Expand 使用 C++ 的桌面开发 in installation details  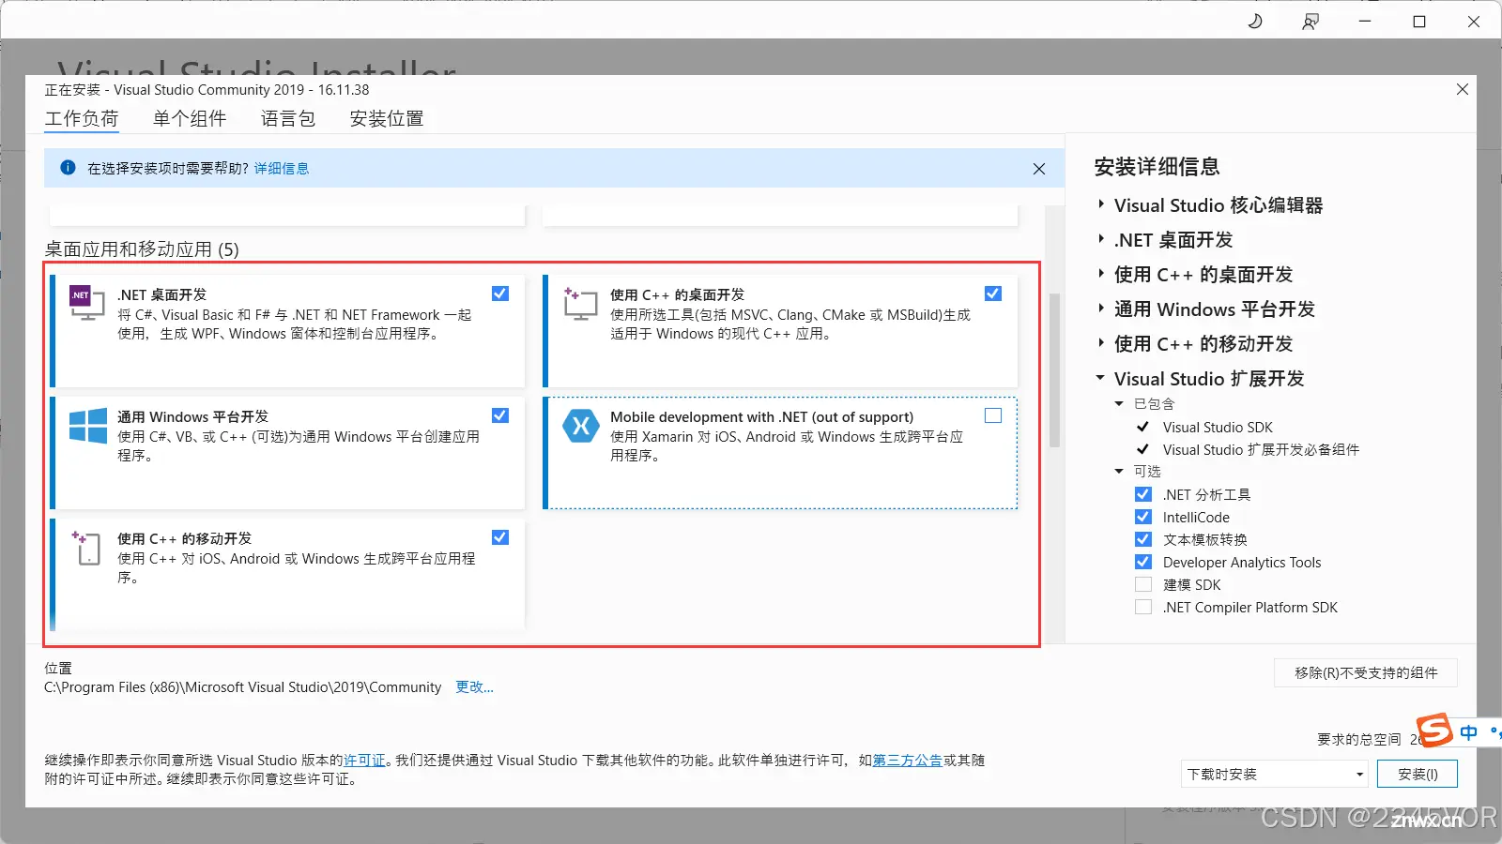[x=1101, y=274]
